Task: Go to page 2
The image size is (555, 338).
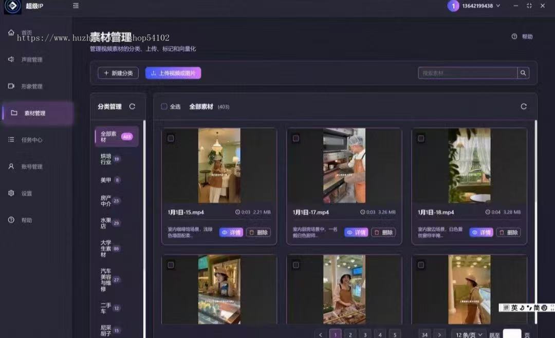Action: coord(350,334)
